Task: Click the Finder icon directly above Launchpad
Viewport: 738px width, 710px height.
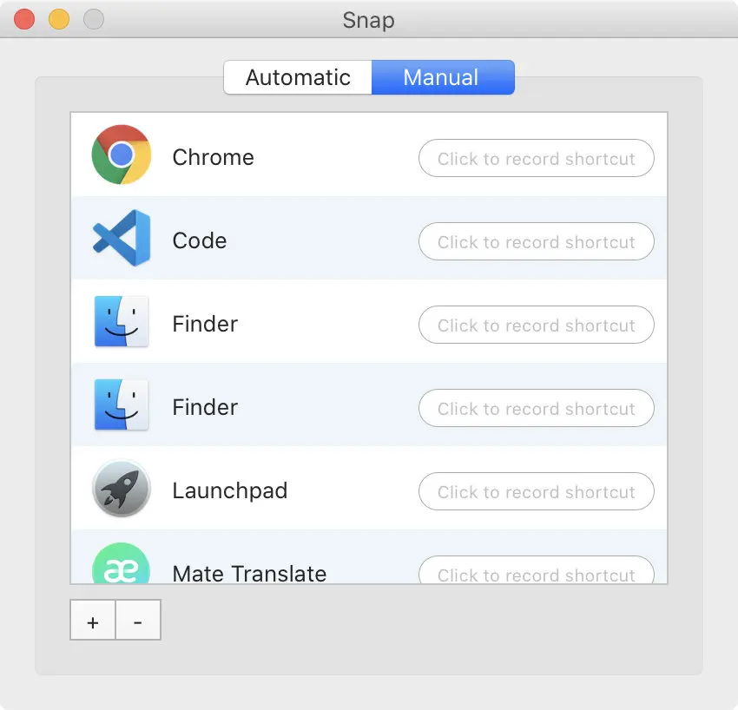Action: click(122, 404)
